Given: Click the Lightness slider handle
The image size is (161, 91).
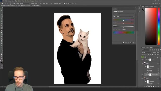Looking at the screenshot, I should [x=124, y=27].
